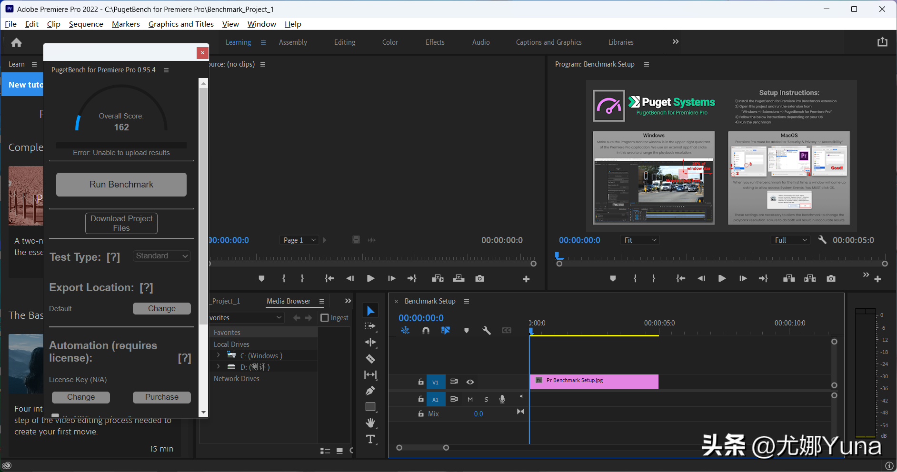Viewport: 897px width, 472px height.
Task: Click the Purchase license button
Action: pos(162,397)
